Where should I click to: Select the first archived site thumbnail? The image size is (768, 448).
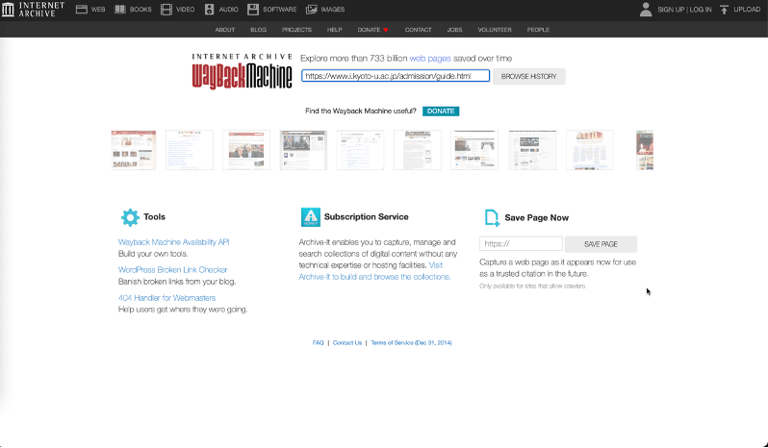pyautogui.click(x=133, y=150)
